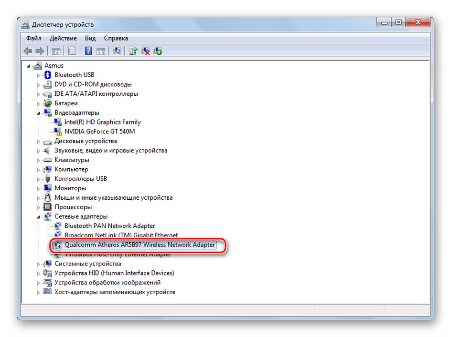The height and width of the screenshot is (337, 451).
Task: Expand the Bluetooth USB node
Action: pos(38,75)
